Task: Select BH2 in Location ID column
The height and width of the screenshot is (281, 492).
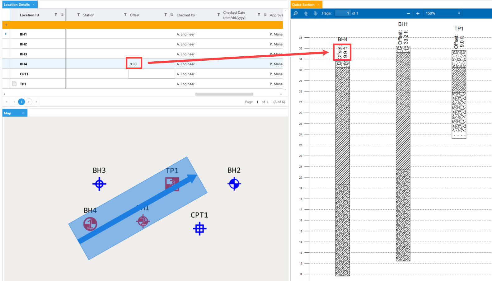Action: [23, 44]
